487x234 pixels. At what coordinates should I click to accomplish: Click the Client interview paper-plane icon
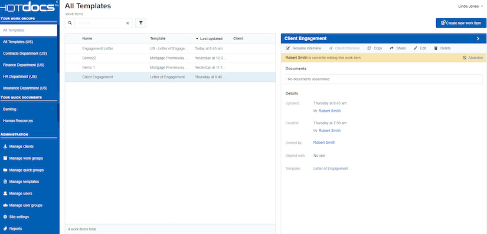(331, 48)
